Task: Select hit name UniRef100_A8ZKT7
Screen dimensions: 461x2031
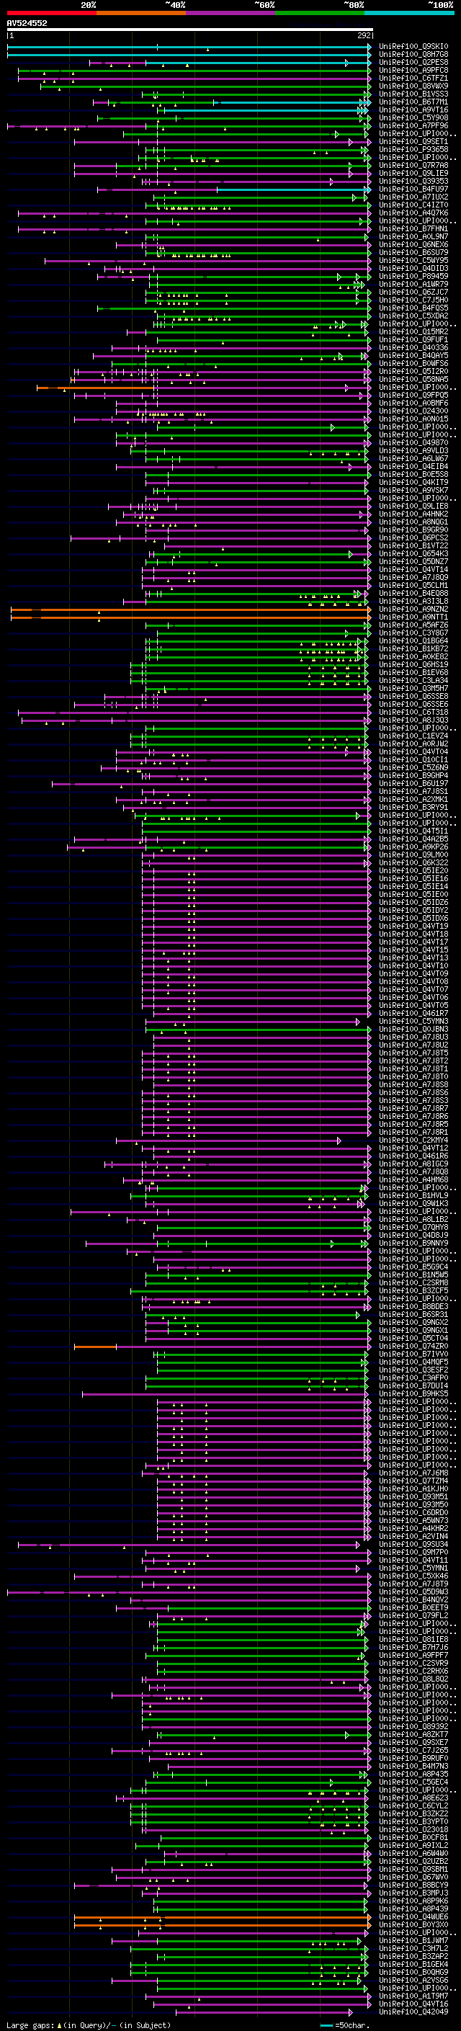Action: point(413,1736)
